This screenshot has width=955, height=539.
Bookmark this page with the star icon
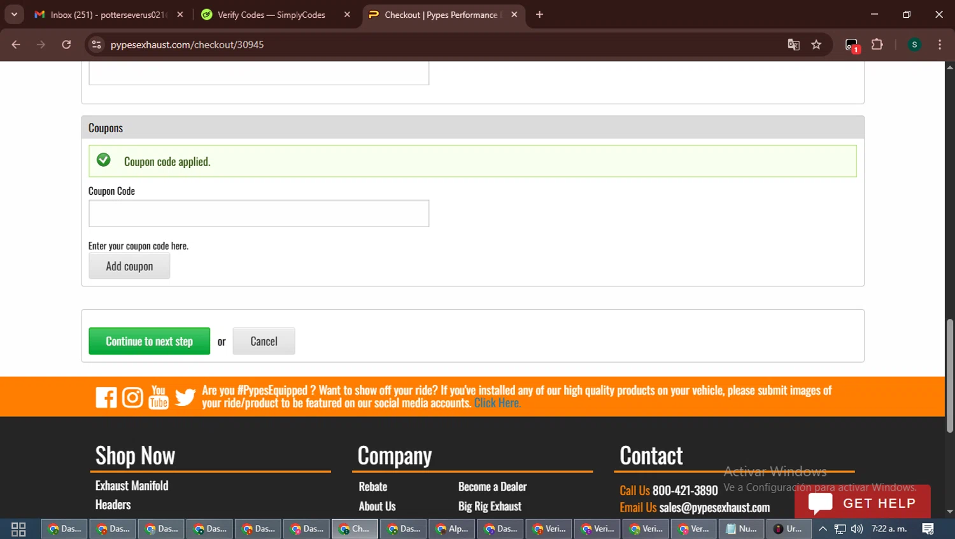816,45
